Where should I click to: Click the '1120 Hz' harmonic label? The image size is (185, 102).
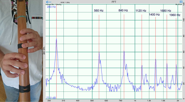coord(141,11)
